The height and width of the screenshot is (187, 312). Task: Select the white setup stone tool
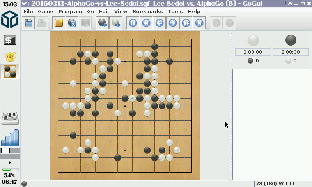[x=116, y=23]
